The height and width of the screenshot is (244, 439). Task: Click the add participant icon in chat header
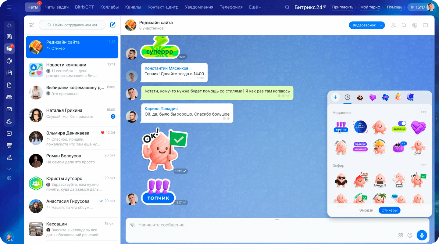[394, 25]
